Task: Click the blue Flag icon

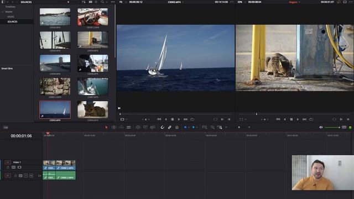Action: click(x=185, y=127)
